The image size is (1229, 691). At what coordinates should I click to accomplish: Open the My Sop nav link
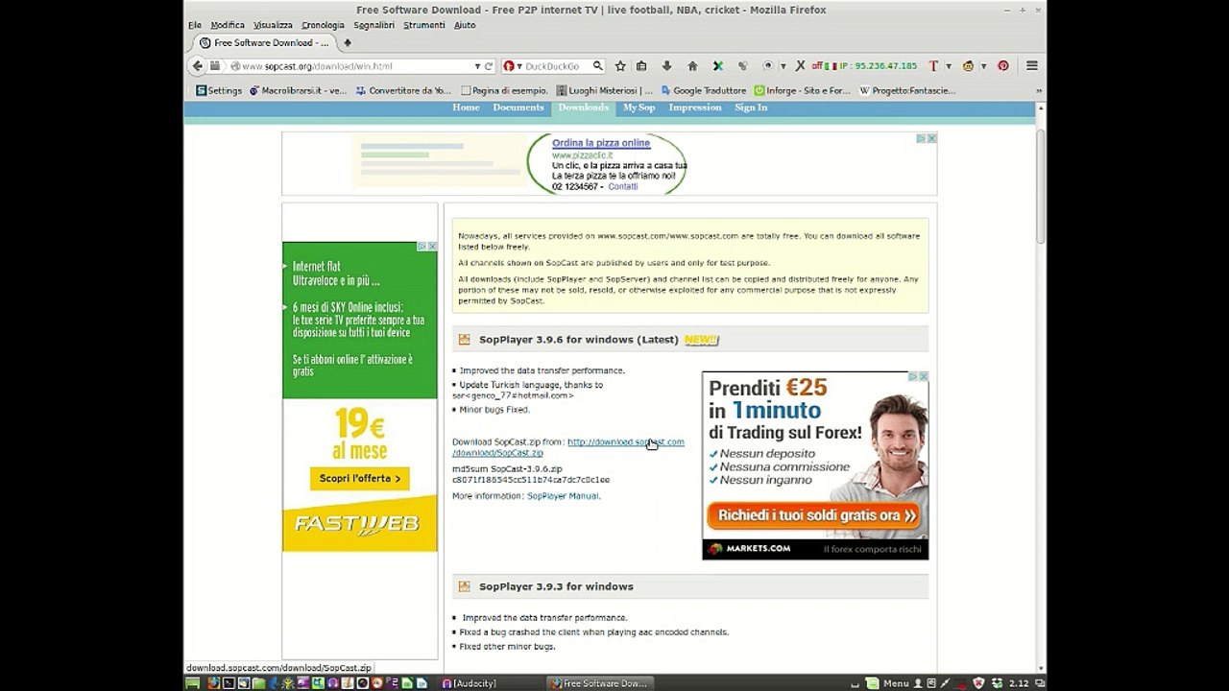click(x=639, y=107)
